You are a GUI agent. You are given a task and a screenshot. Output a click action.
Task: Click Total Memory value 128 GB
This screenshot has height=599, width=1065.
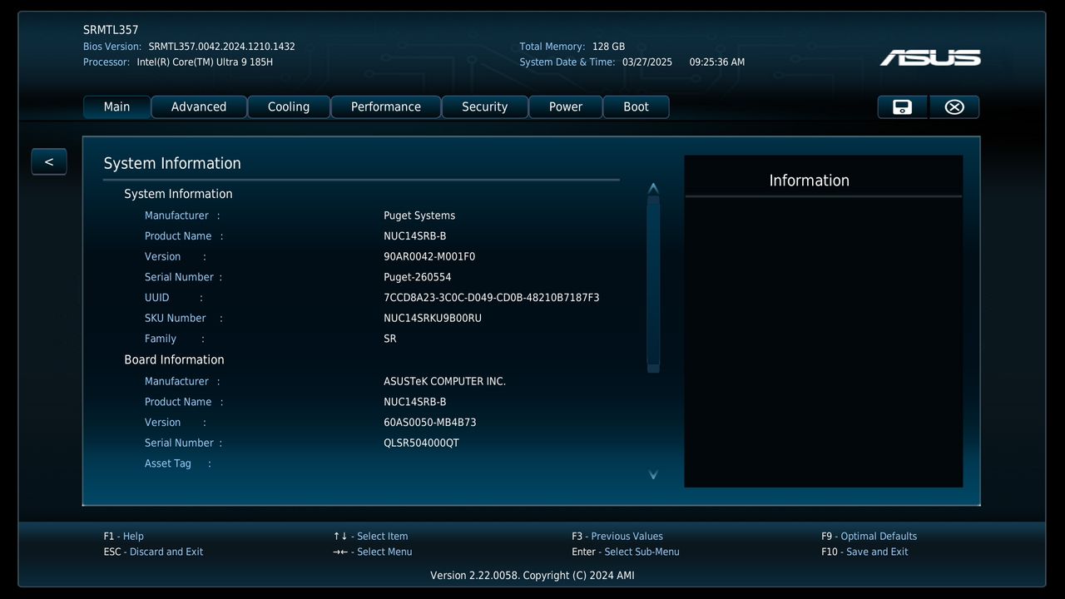[x=609, y=47]
